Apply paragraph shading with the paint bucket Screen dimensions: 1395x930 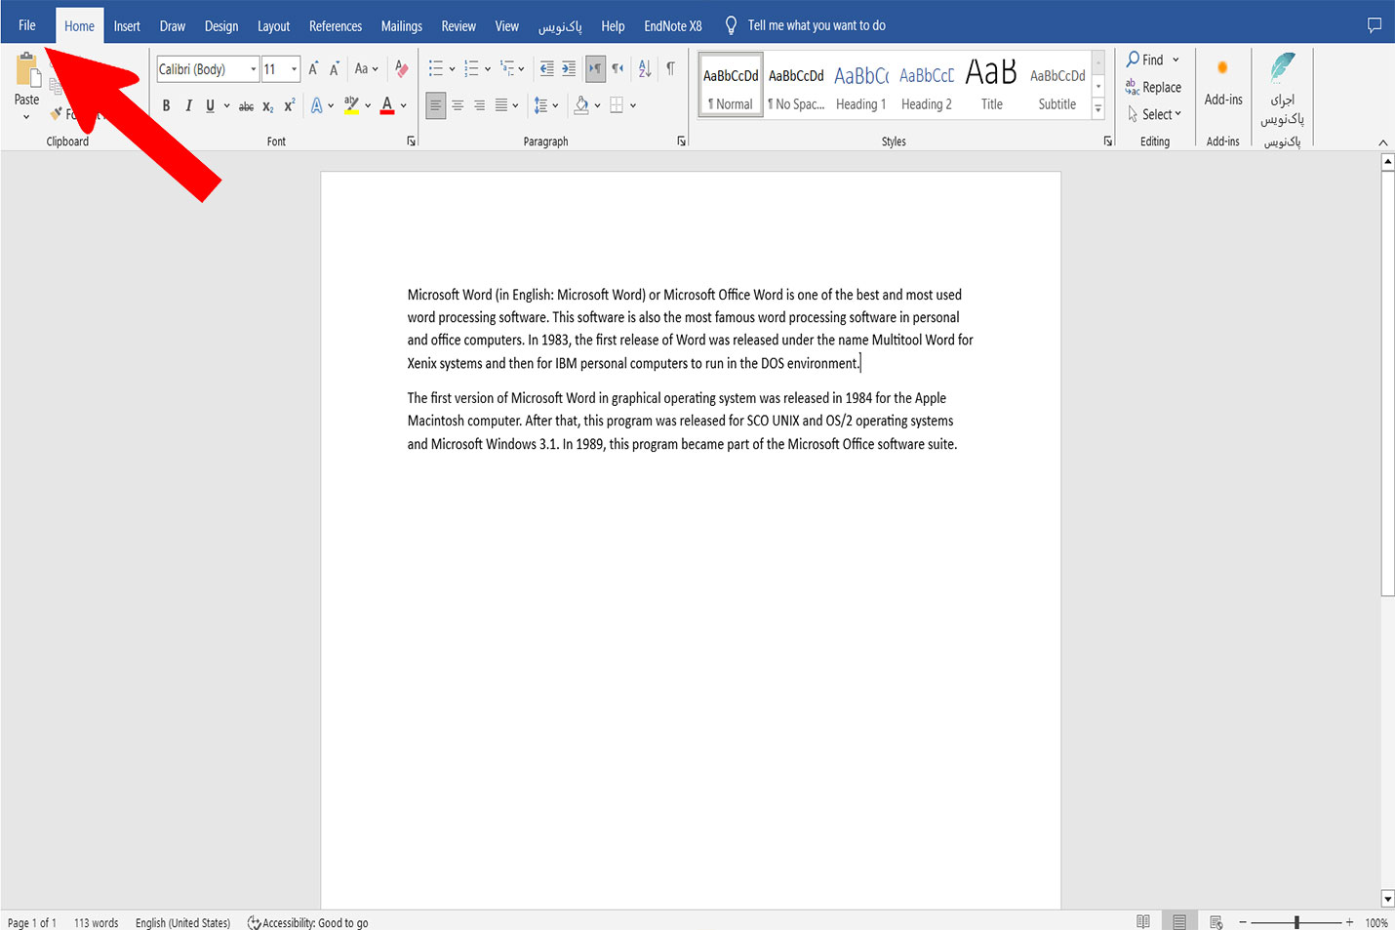point(581,105)
